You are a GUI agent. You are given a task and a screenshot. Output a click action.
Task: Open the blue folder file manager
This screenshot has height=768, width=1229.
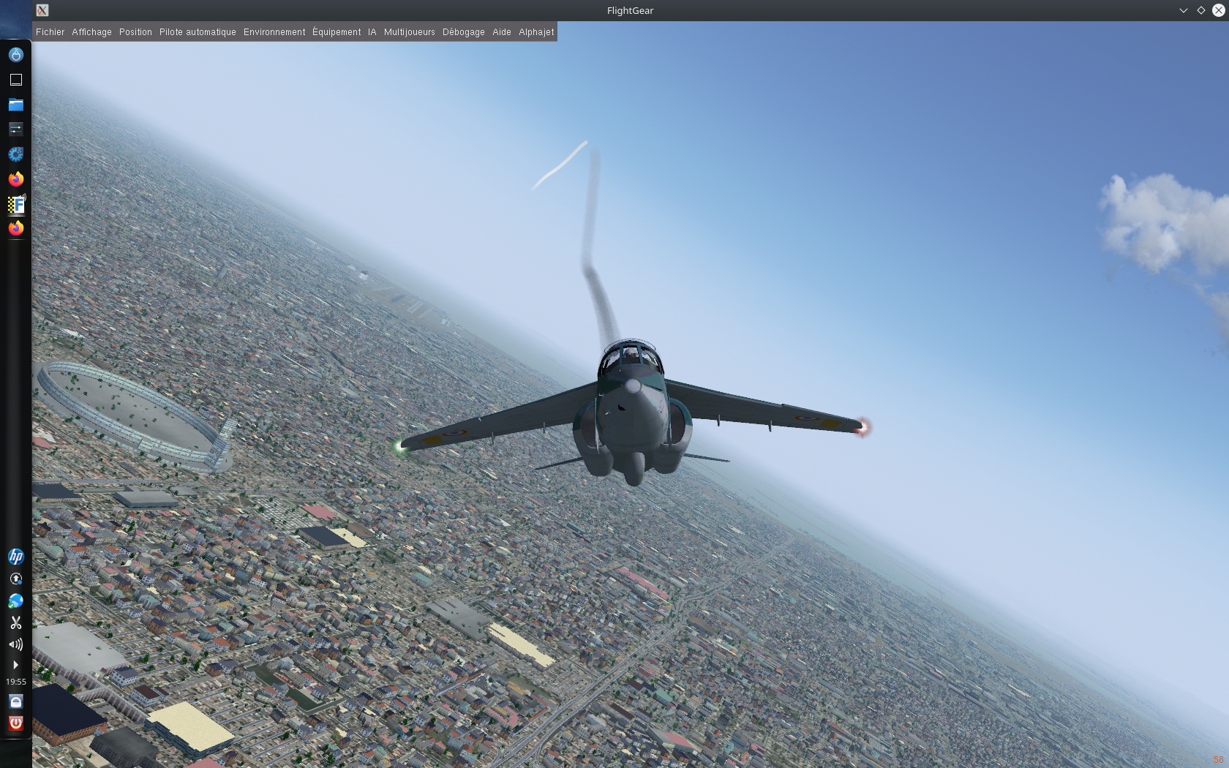point(15,105)
